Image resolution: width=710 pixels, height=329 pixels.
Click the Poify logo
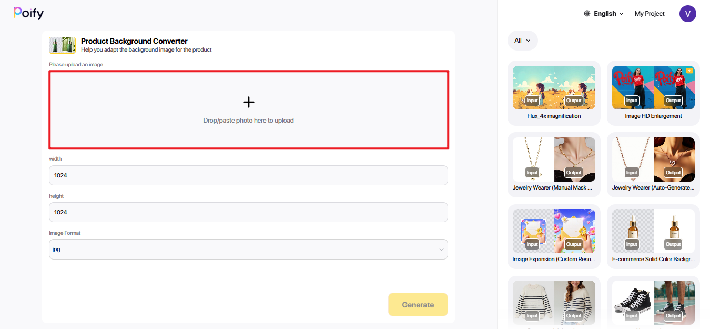coord(28,13)
